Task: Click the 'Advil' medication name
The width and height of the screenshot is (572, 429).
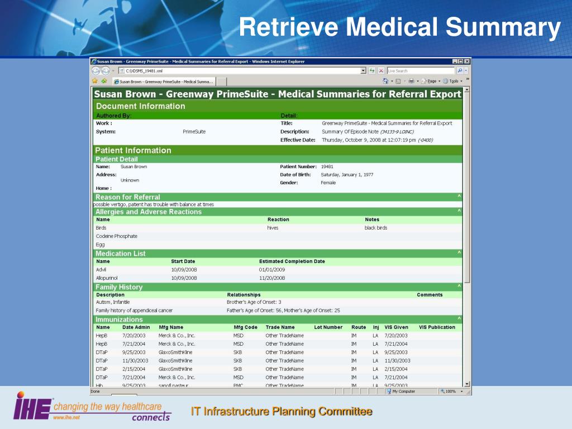Action: click(x=101, y=270)
